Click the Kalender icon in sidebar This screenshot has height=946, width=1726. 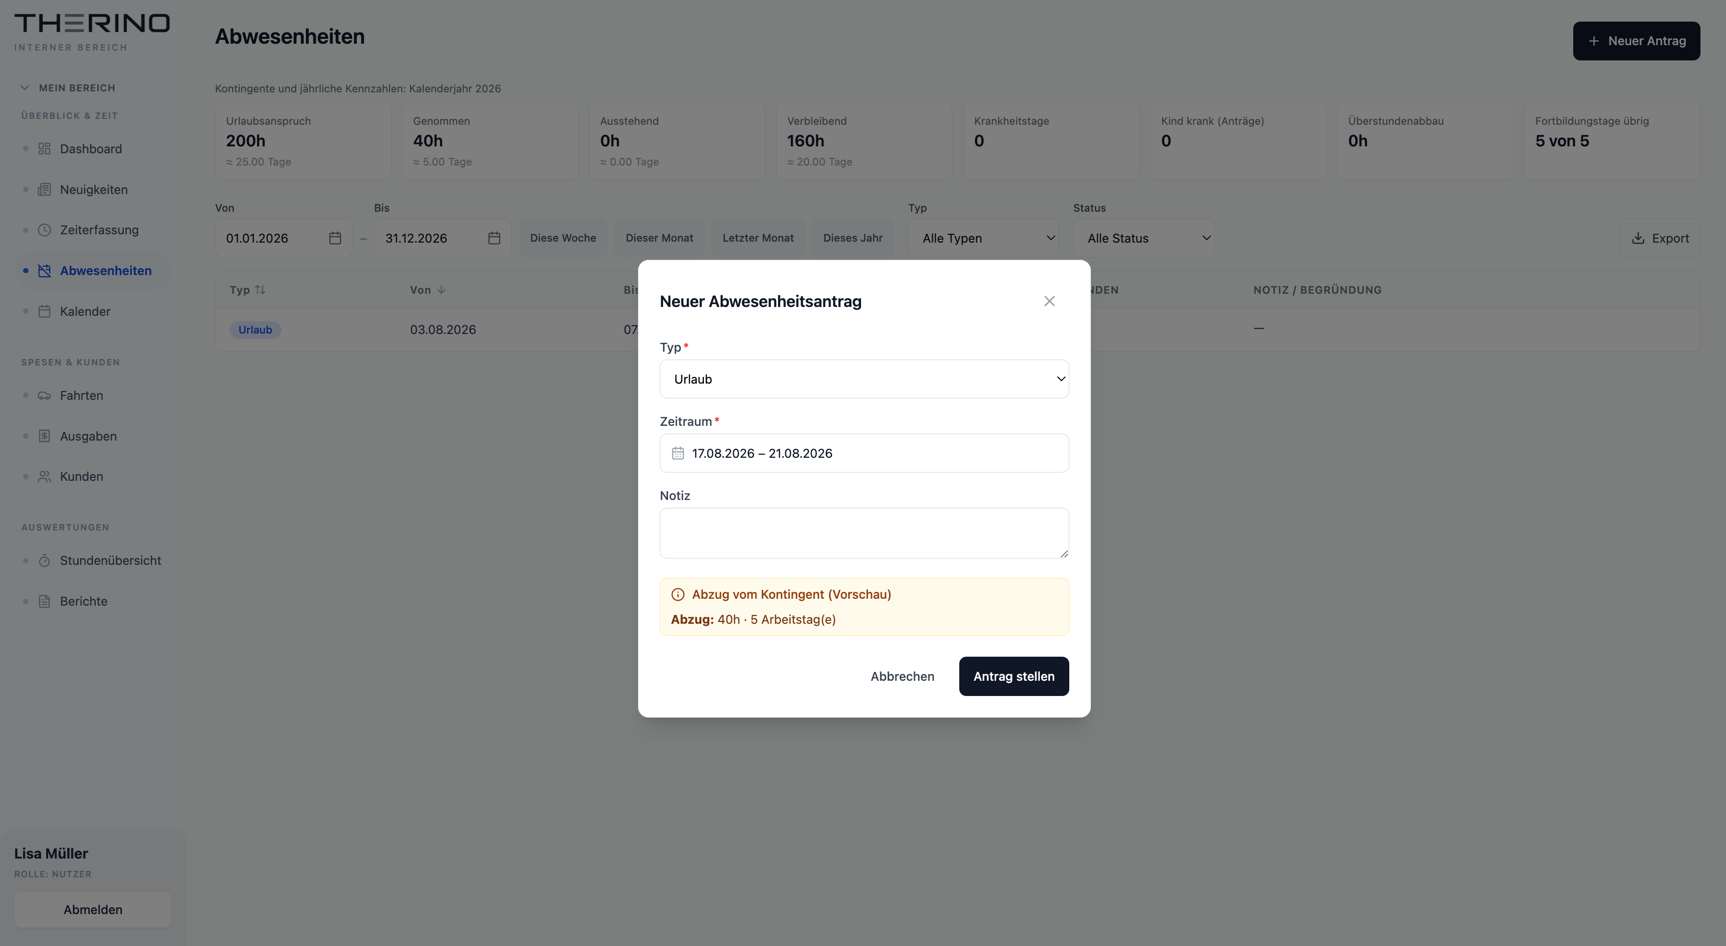(44, 311)
